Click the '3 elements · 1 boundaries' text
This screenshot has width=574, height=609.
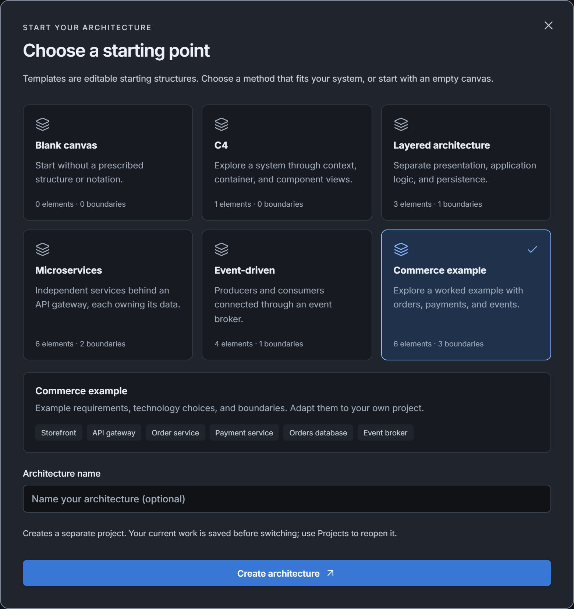pyautogui.click(x=437, y=204)
